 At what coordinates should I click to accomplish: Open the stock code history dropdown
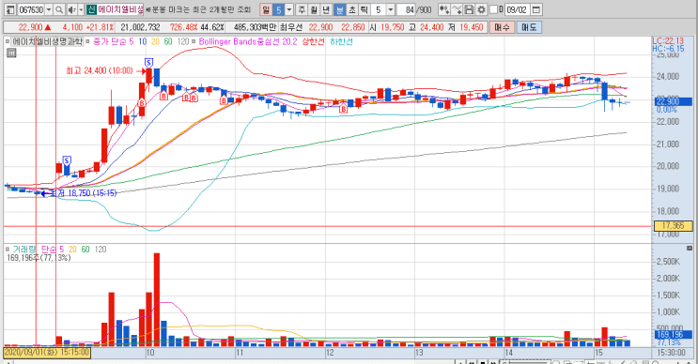[x=49, y=9]
